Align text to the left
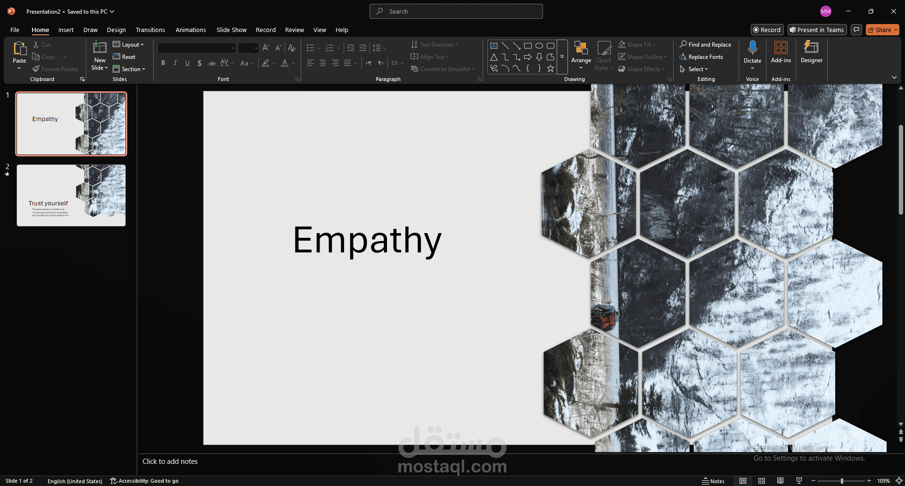This screenshot has height=486, width=905. coord(311,63)
